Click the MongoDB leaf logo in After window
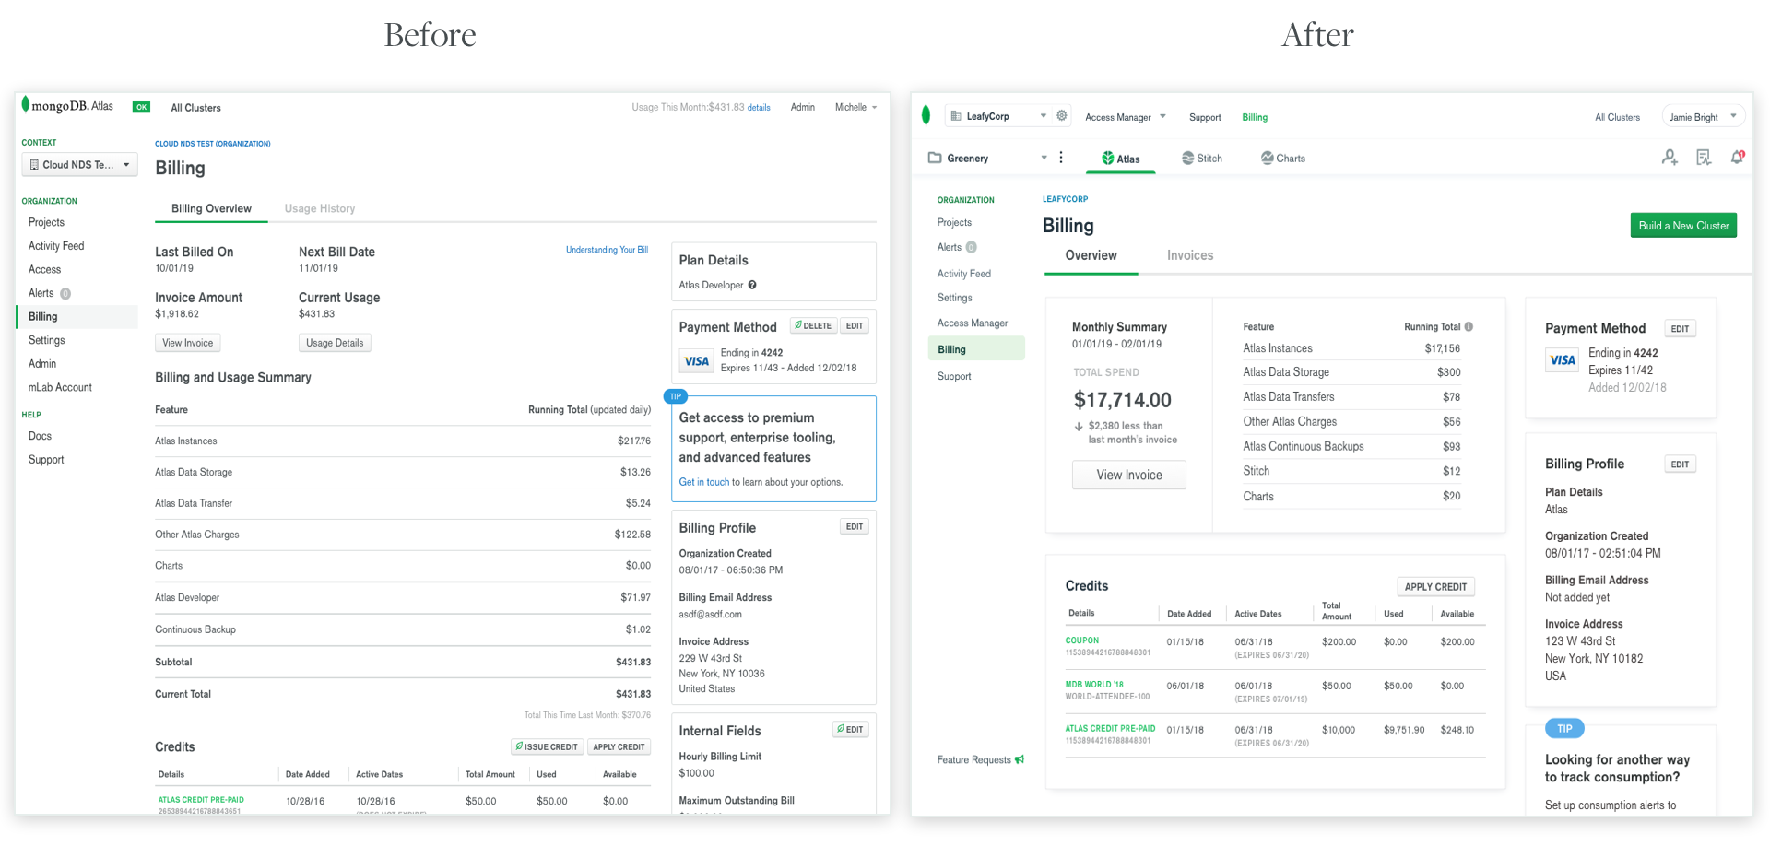The image size is (1770, 846). [926, 115]
